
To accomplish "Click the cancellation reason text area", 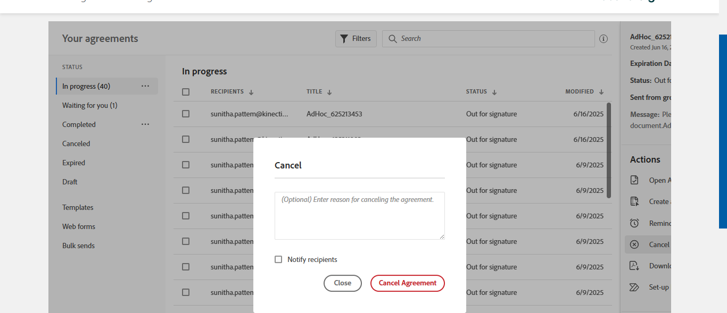I will (x=360, y=216).
